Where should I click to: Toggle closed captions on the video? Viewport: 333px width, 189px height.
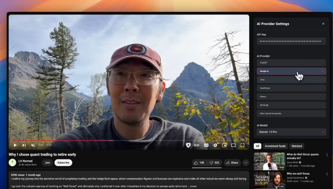coord(206,145)
